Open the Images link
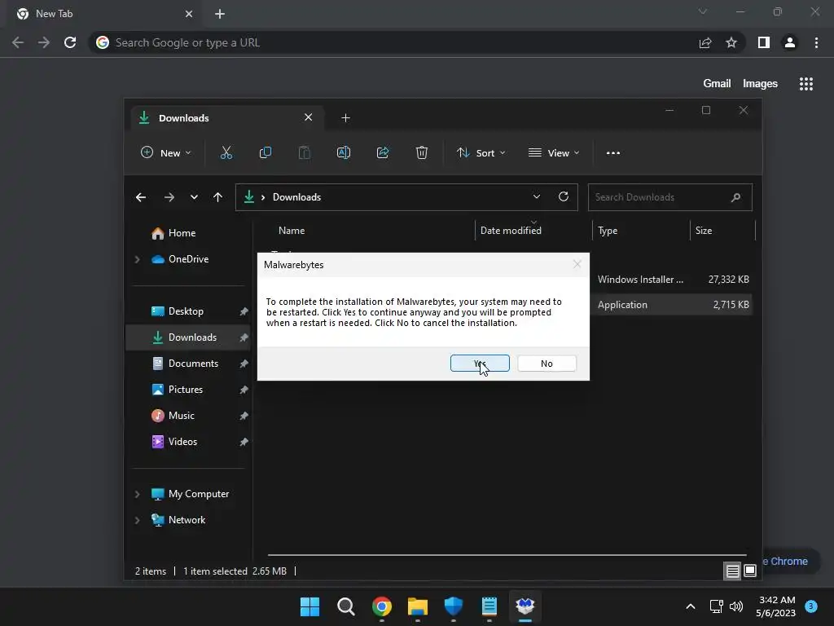 (760, 84)
